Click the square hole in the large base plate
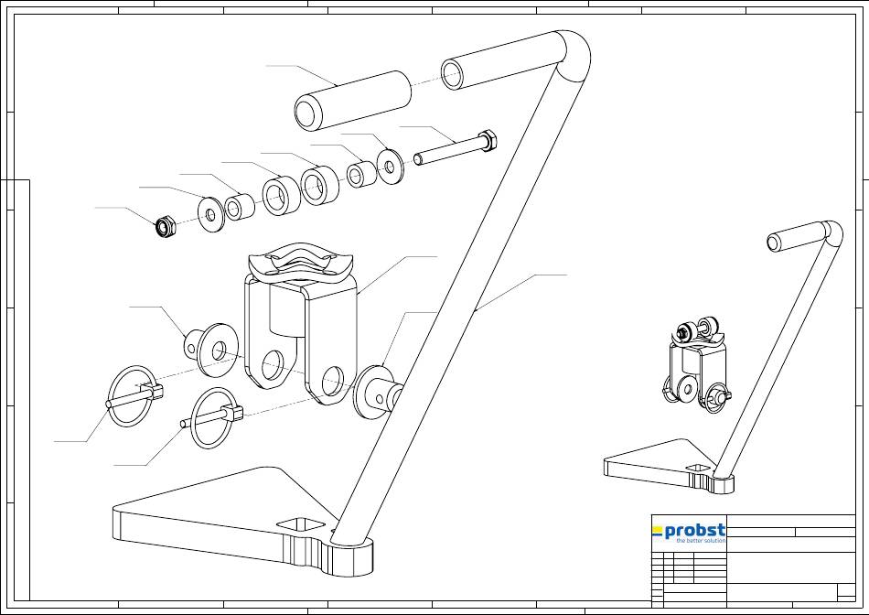The width and height of the screenshot is (869, 615). tap(300, 525)
